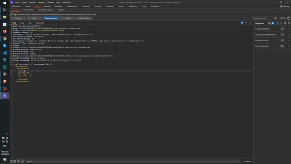Viewport: 291px width, 164px height.
Task: Select the Proxy tab
Action: click(37, 6)
